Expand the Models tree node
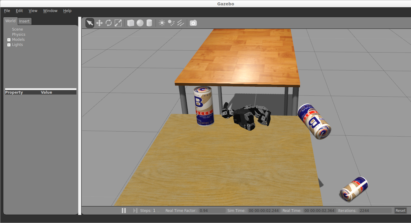411x223 pixels. pyautogui.click(x=9, y=40)
